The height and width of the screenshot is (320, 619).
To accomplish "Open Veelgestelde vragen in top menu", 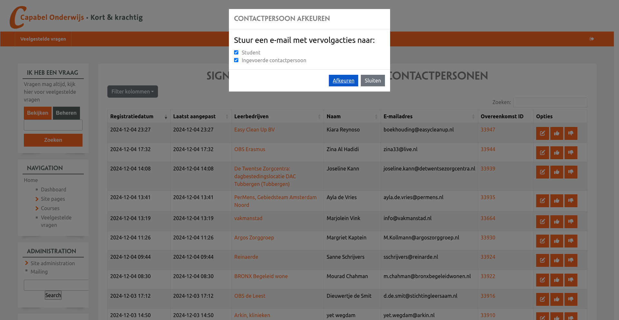I will pyautogui.click(x=43, y=39).
